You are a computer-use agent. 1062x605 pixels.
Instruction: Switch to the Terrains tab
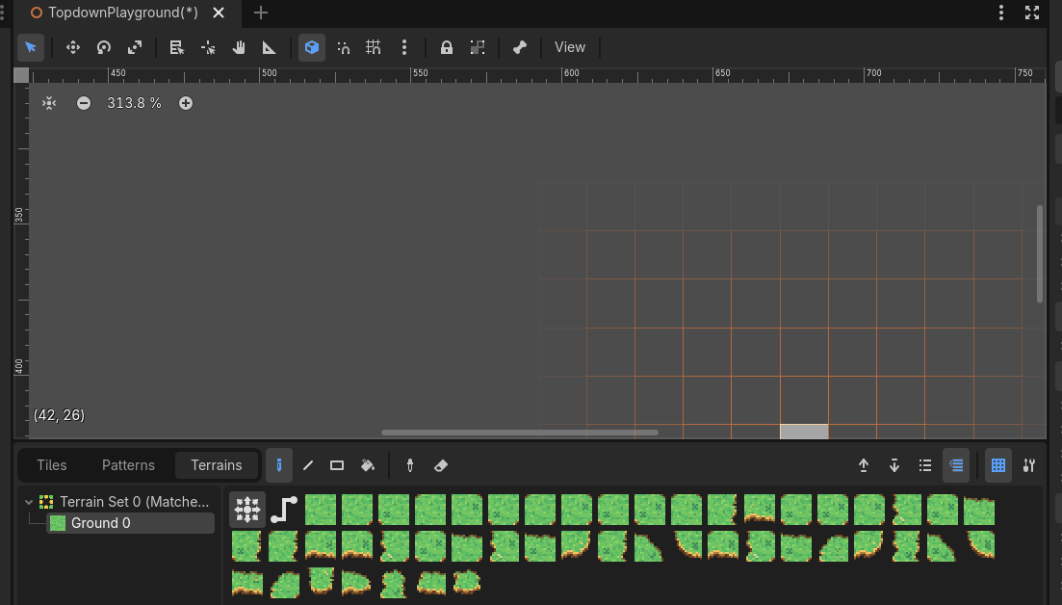point(216,465)
